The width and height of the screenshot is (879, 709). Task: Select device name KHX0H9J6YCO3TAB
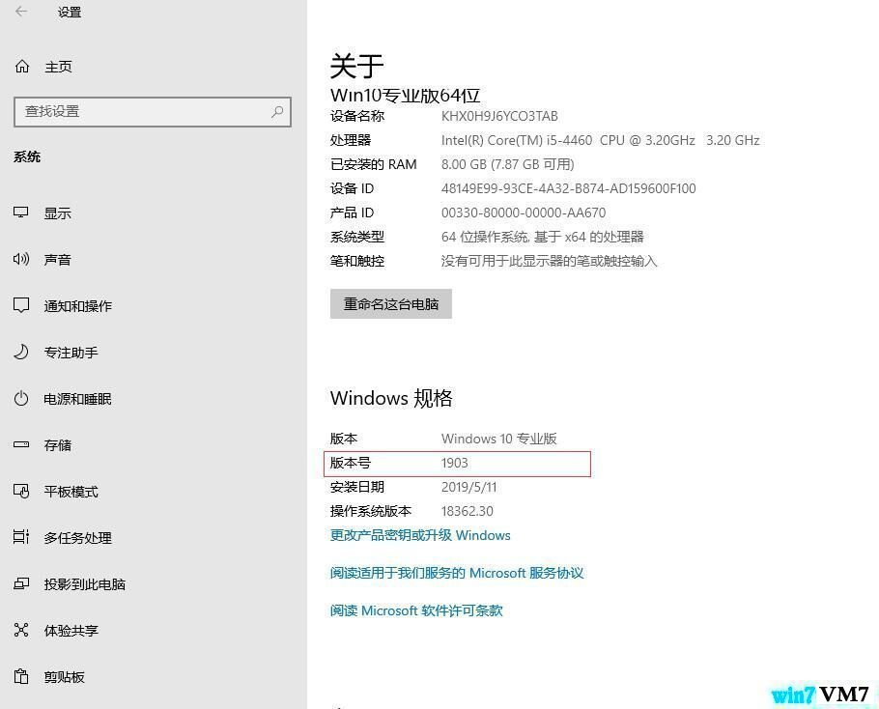pyautogui.click(x=499, y=116)
